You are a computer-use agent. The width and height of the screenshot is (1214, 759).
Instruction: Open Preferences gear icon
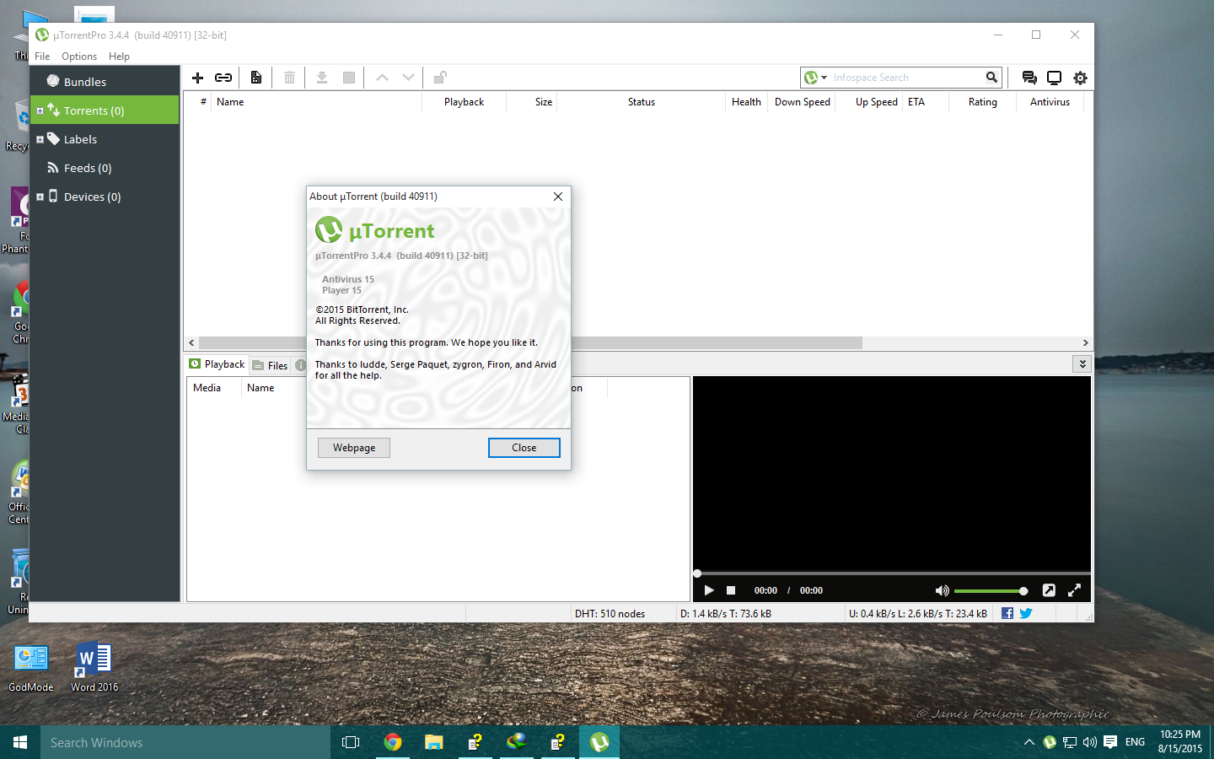(1080, 78)
